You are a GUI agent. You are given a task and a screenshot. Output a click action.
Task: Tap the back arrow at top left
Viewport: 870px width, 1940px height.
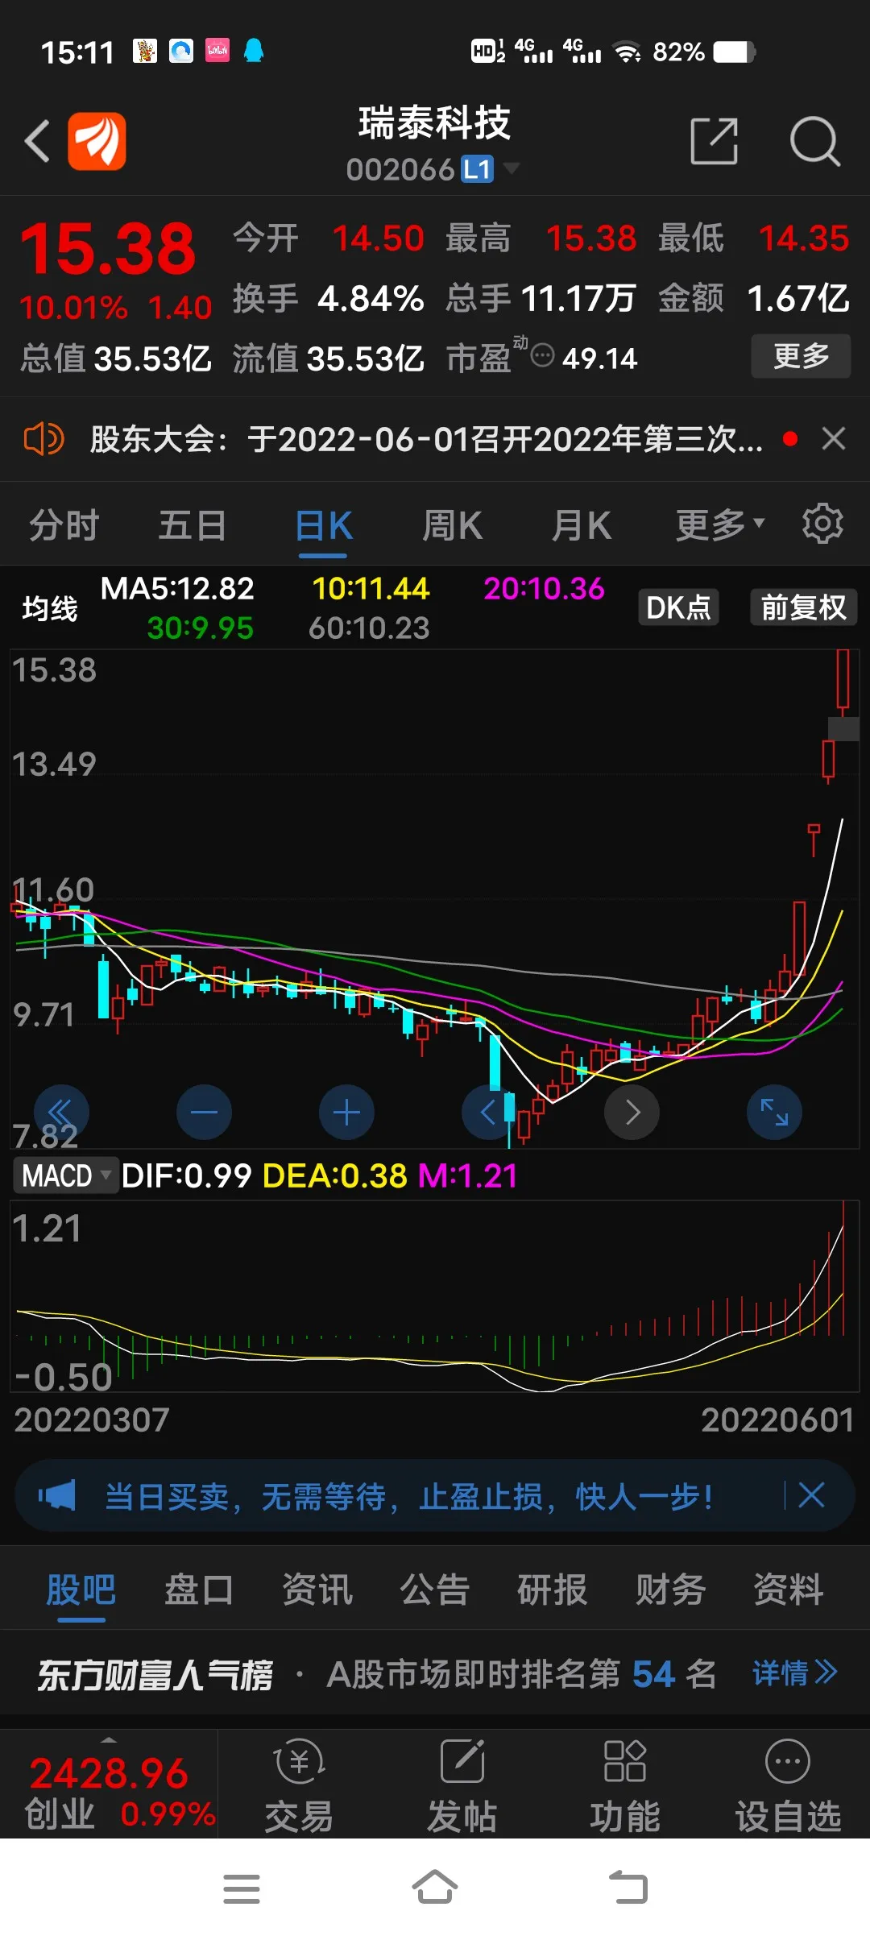(37, 141)
